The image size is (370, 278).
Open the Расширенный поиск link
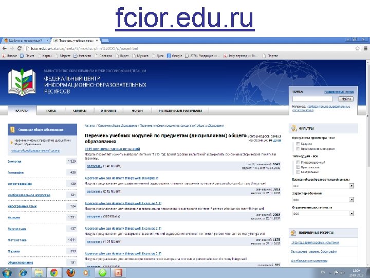coord(339,92)
